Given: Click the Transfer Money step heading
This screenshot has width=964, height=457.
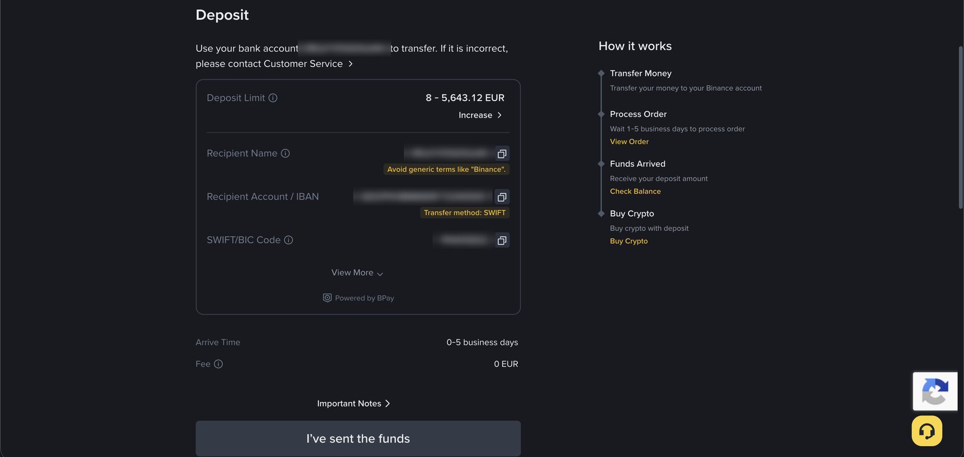Looking at the screenshot, I should (x=640, y=73).
